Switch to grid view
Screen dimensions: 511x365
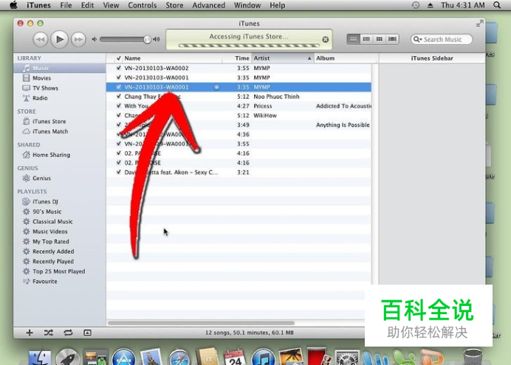[x=380, y=39]
